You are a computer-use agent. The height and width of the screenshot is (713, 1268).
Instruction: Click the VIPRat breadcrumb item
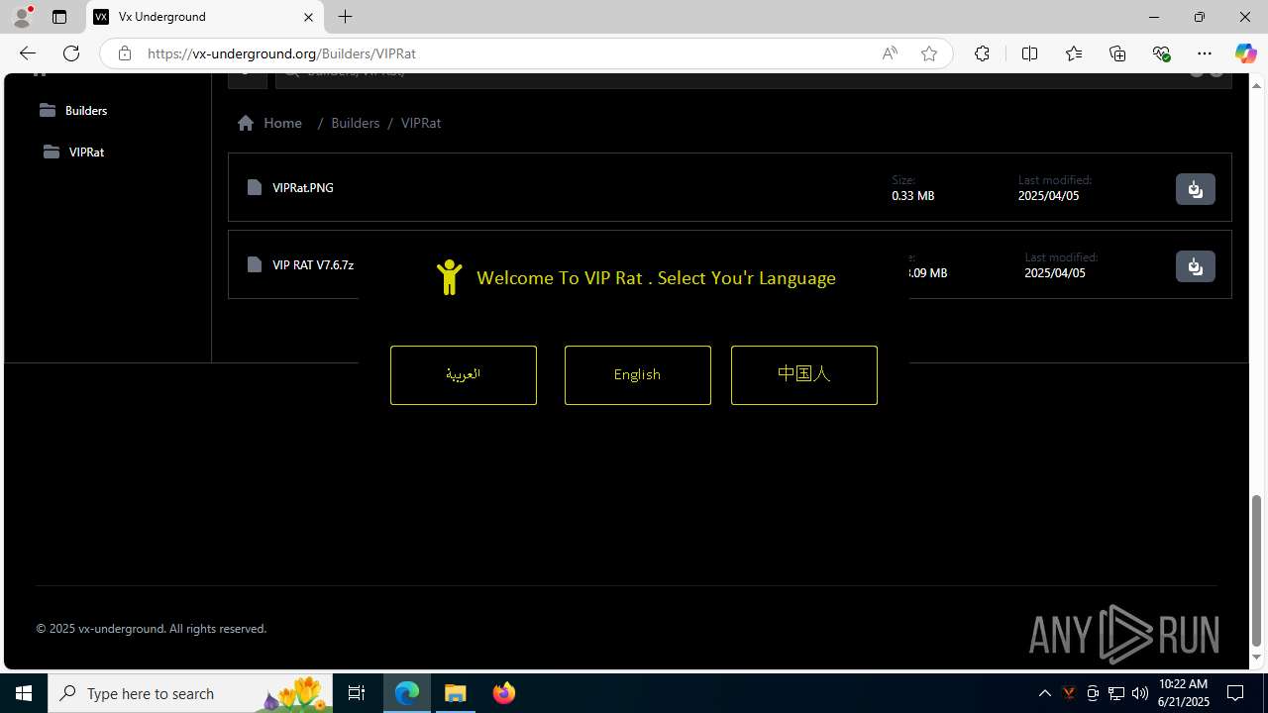[x=421, y=123]
